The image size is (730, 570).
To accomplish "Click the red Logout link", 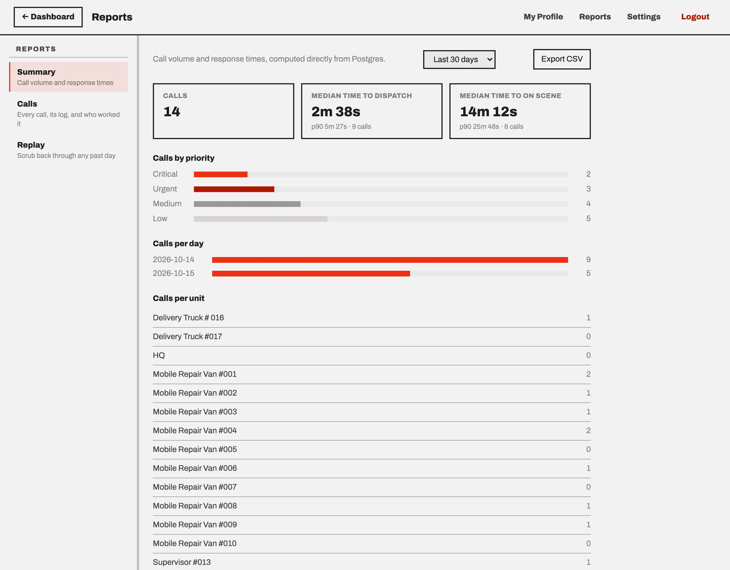I will coord(695,17).
